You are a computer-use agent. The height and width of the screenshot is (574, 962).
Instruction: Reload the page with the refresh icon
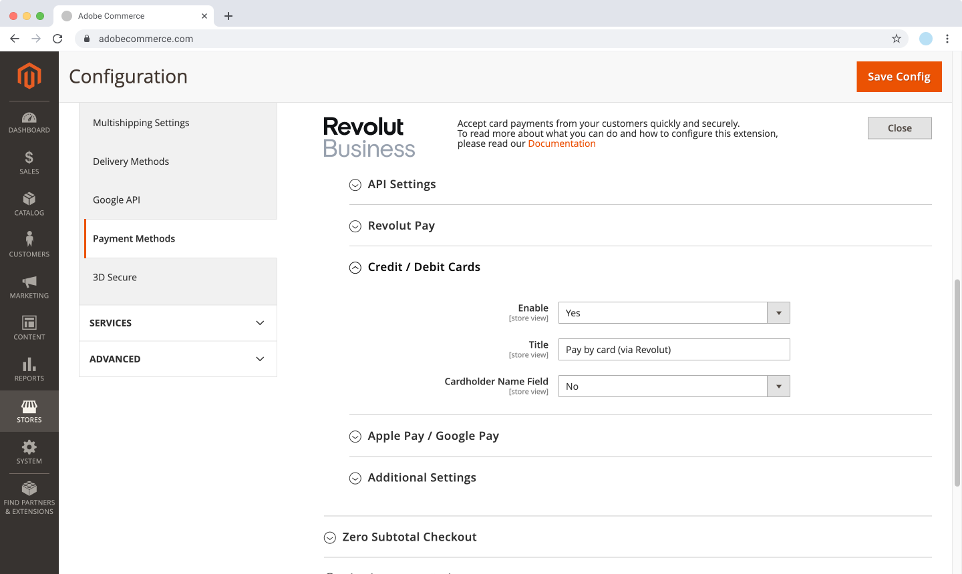click(57, 39)
